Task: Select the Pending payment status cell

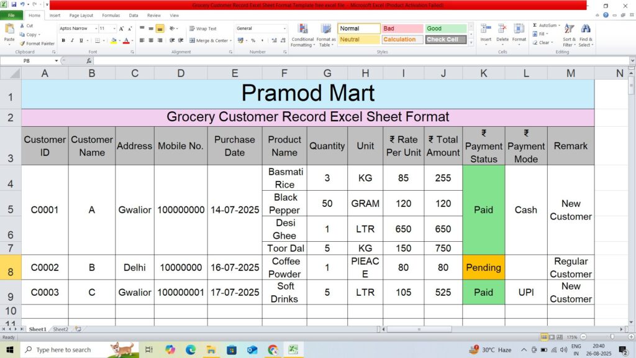Action: (483, 267)
